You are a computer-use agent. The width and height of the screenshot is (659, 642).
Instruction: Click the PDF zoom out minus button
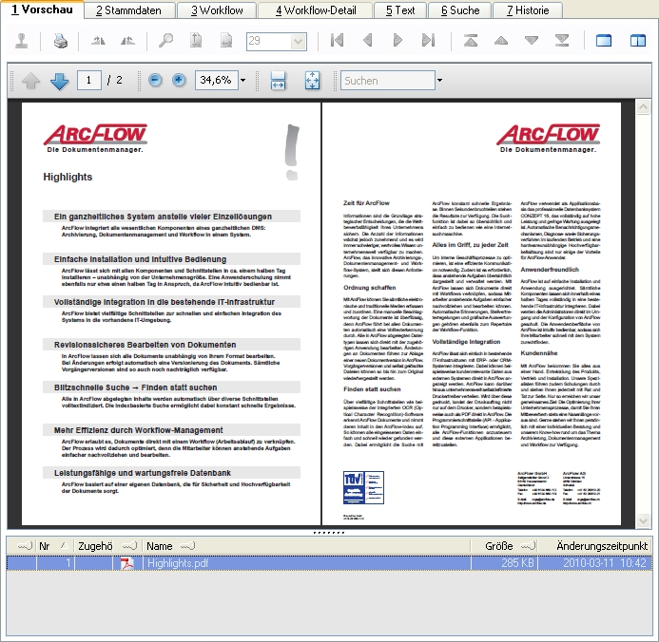pyautogui.click(x=155, y=80)
